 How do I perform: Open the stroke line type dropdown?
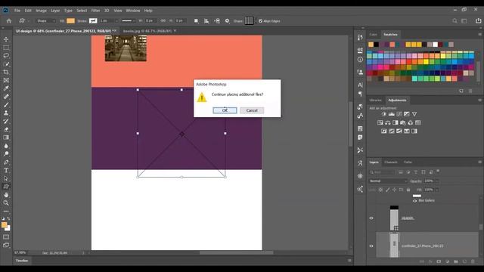click(x=128, y=21)
